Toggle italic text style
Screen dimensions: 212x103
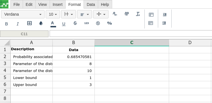pyautogui.click(x=18, y=24)
